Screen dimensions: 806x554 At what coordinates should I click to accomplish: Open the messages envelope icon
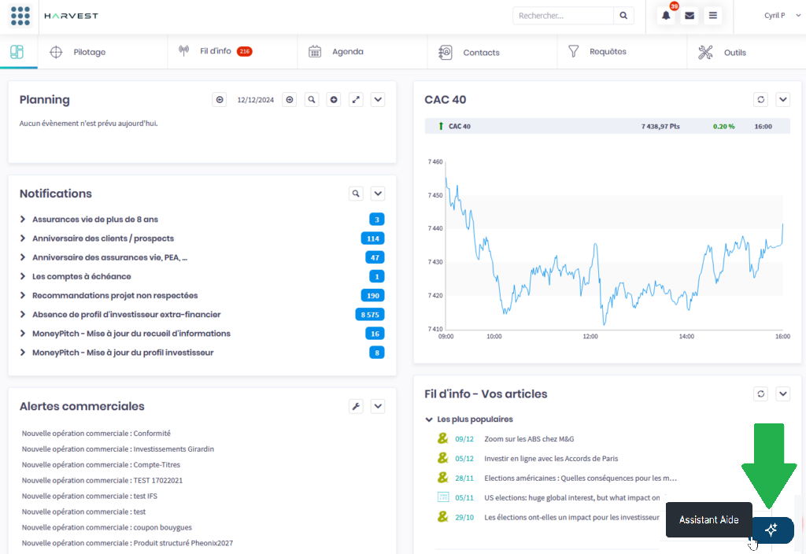(690, 16)
